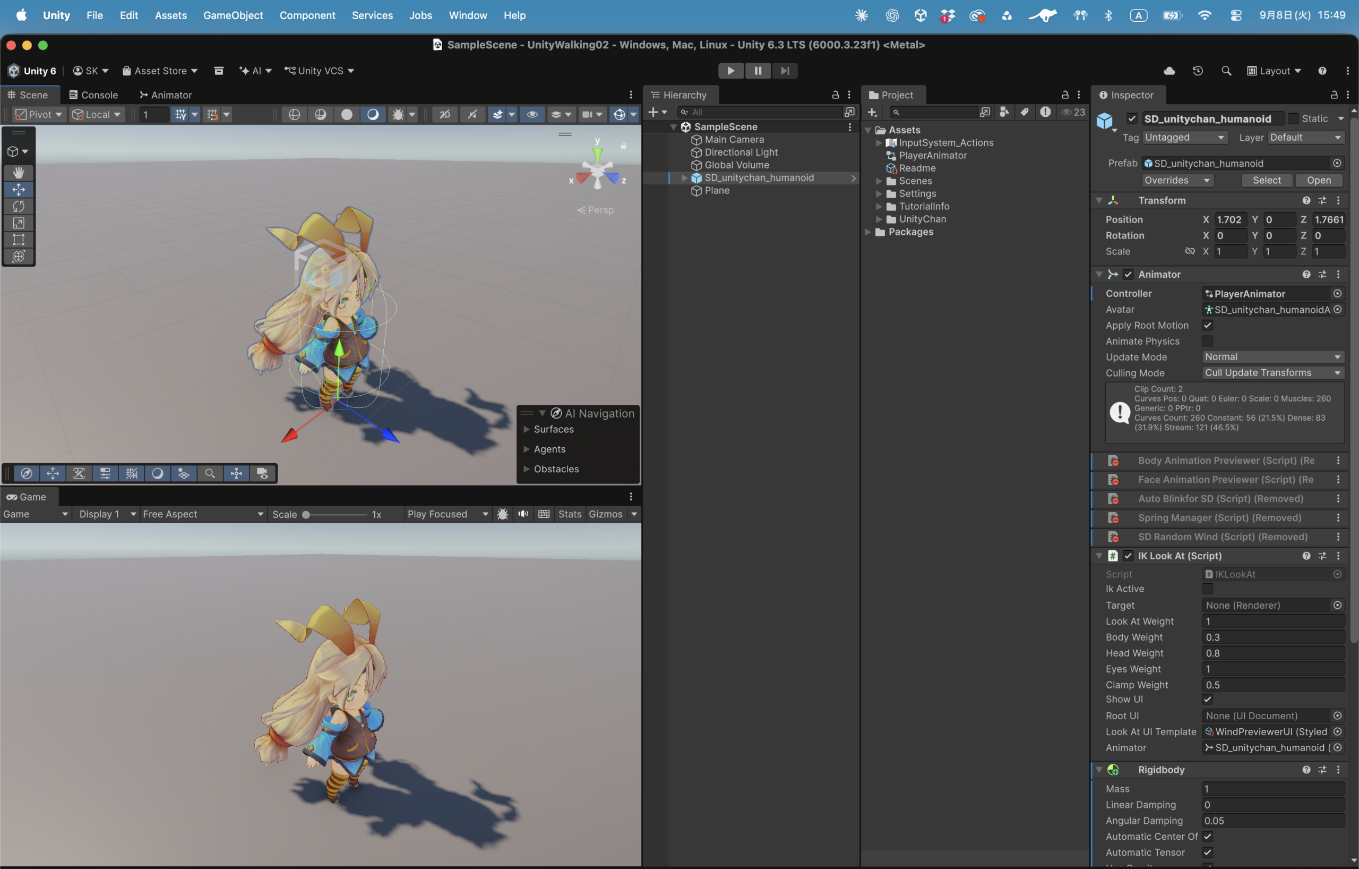Open the Tag dropdown
This screenshot has height=869, width=1359.
[1184, 137]
